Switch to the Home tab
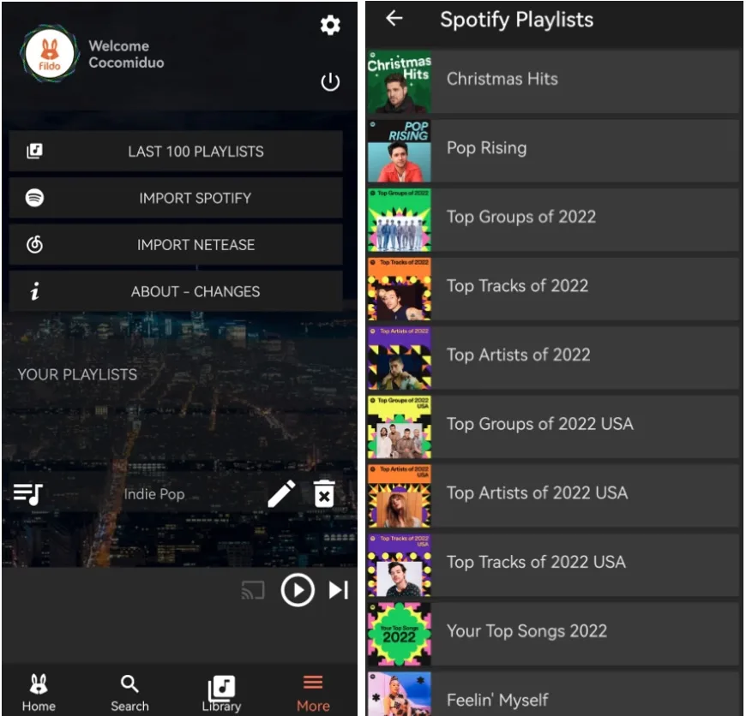Screen dimensions: 746x716 pos(39,693)
